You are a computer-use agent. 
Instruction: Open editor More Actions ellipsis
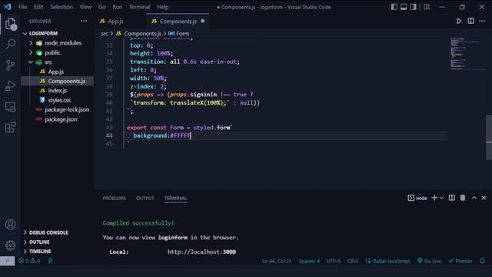(482, 21)
